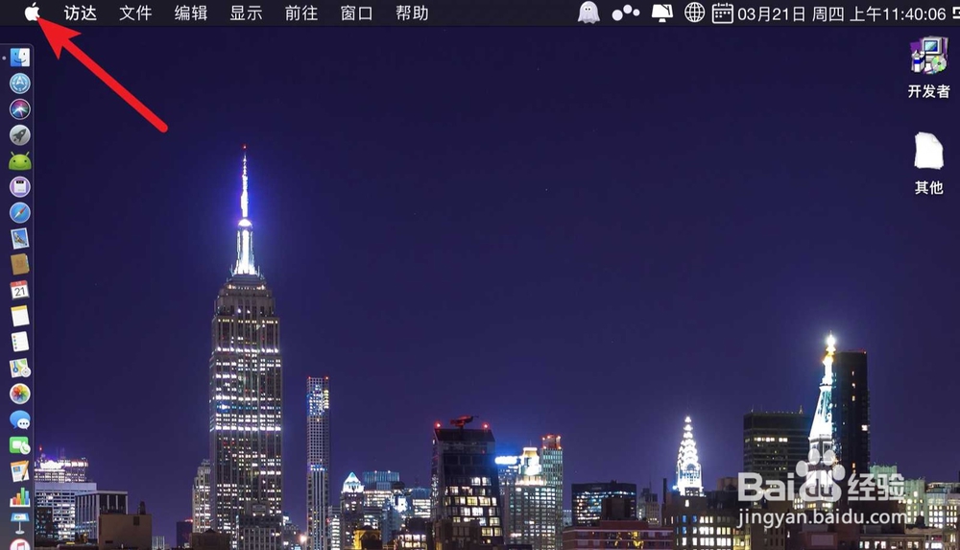This screenshot has width=960, height=550.
Task: Open Messages app from the dock
Action: tap(20, 419)
